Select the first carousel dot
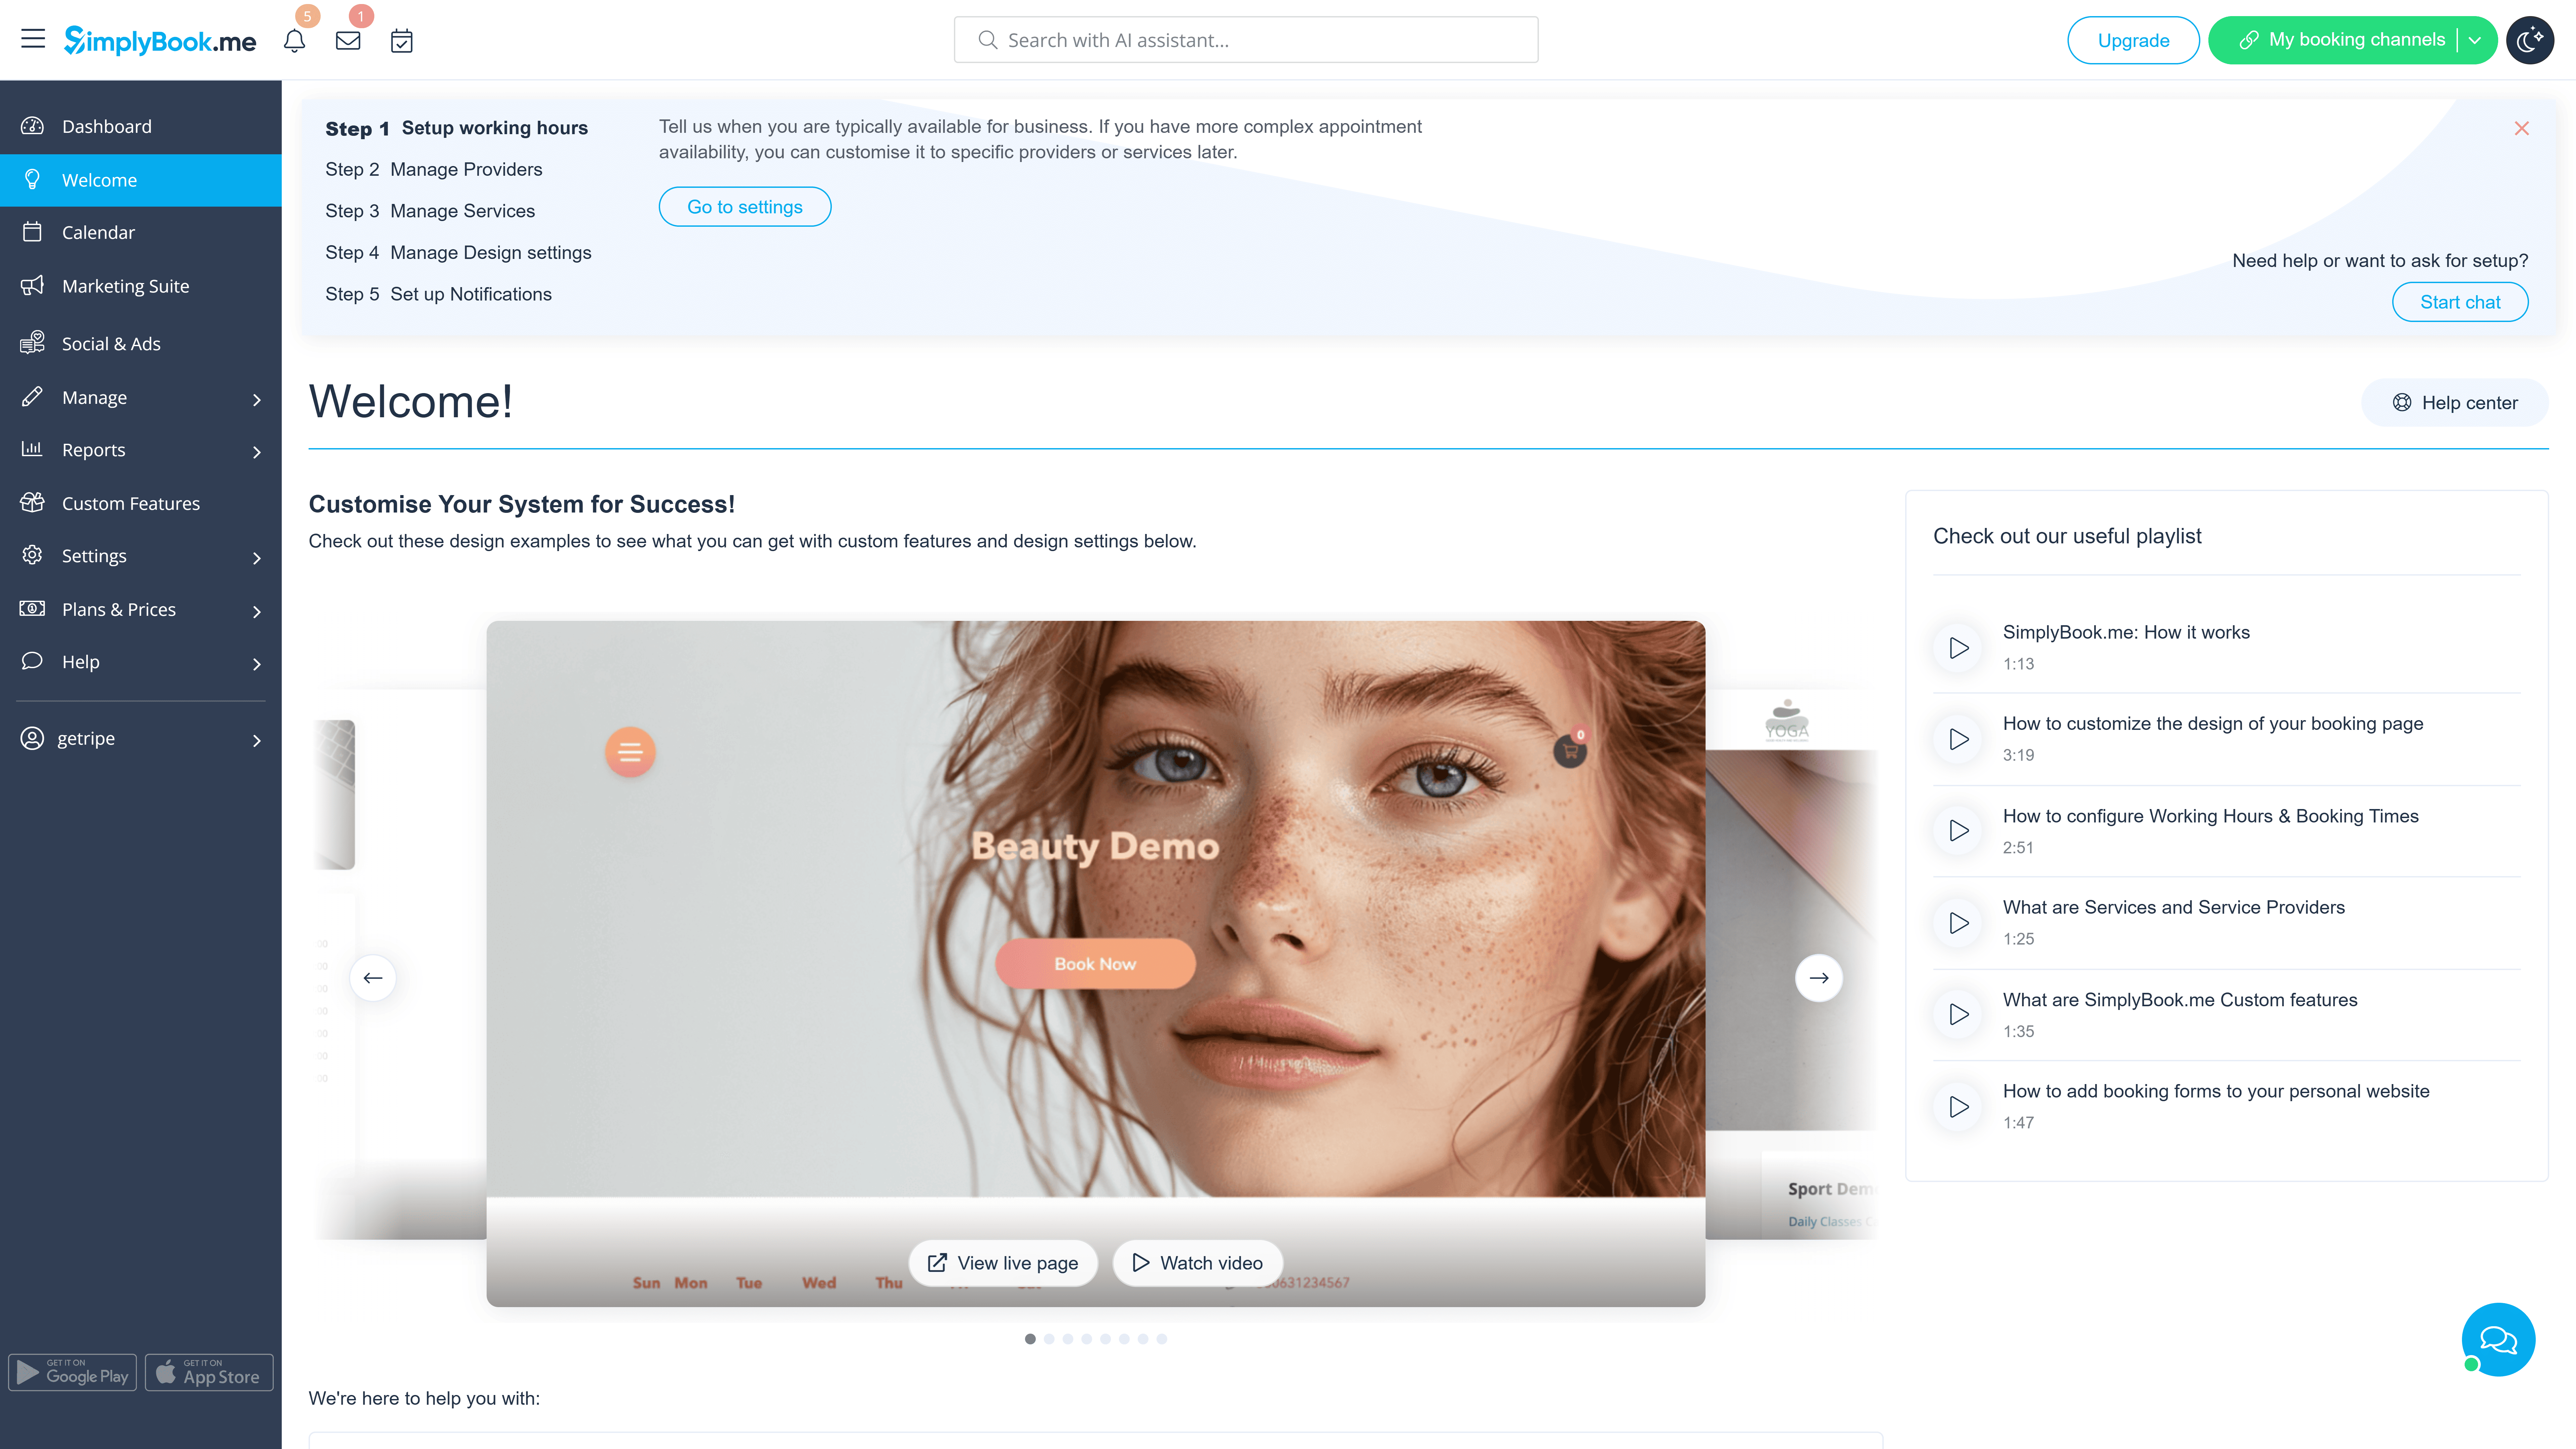Image resolution: width=2576 pixels, height=1449 pixels. pyautogui.click(x=1030, y=1339)
